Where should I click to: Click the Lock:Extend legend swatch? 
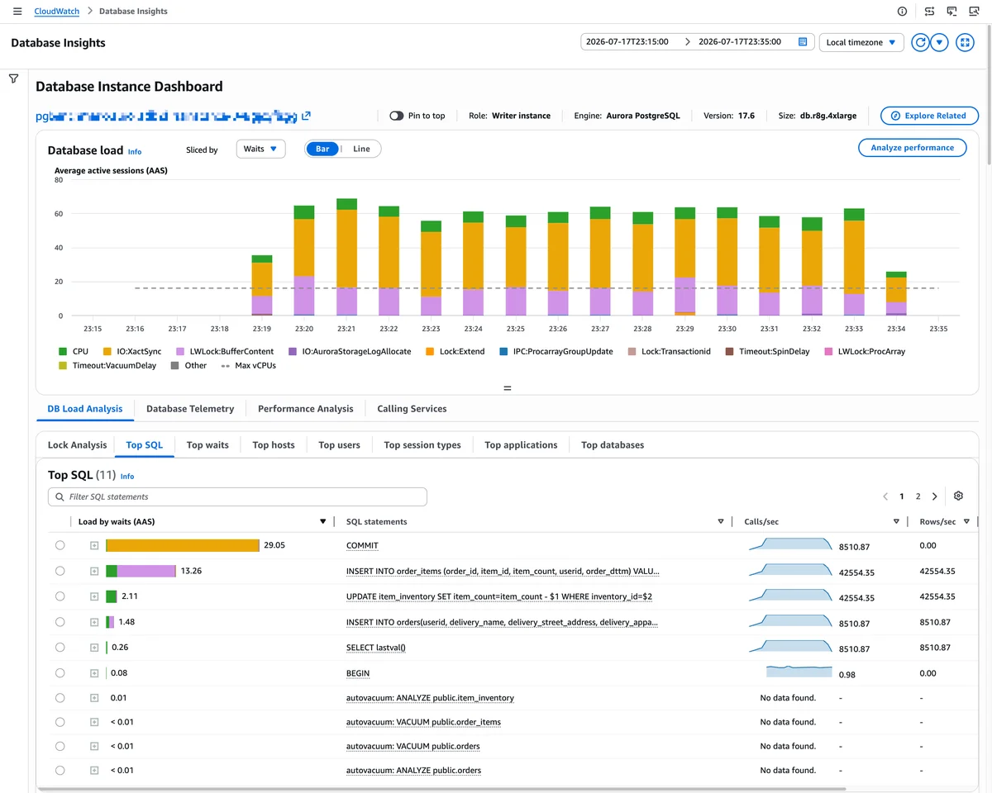click(430, 351)
